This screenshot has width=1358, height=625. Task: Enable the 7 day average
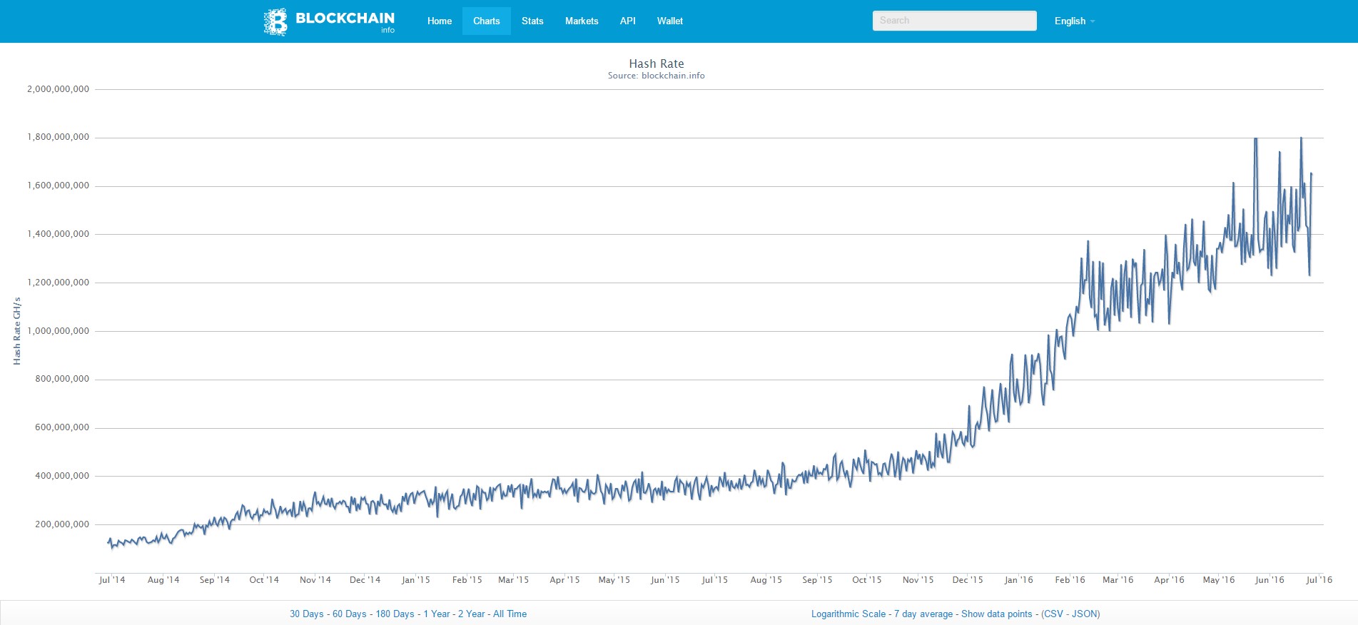click(923, 614)
